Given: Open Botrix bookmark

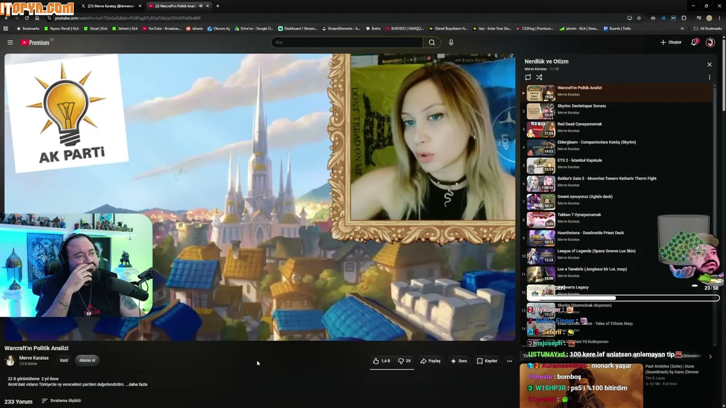Looking at the screenshot, I should [x=373, y=28].
